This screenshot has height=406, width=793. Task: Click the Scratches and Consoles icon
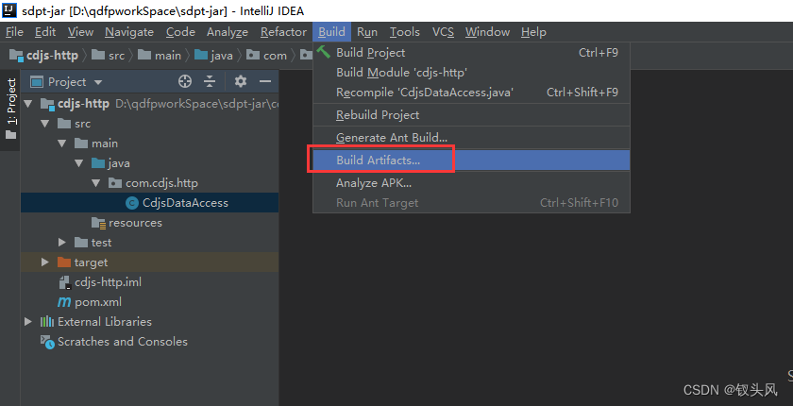tap(47, 342)
